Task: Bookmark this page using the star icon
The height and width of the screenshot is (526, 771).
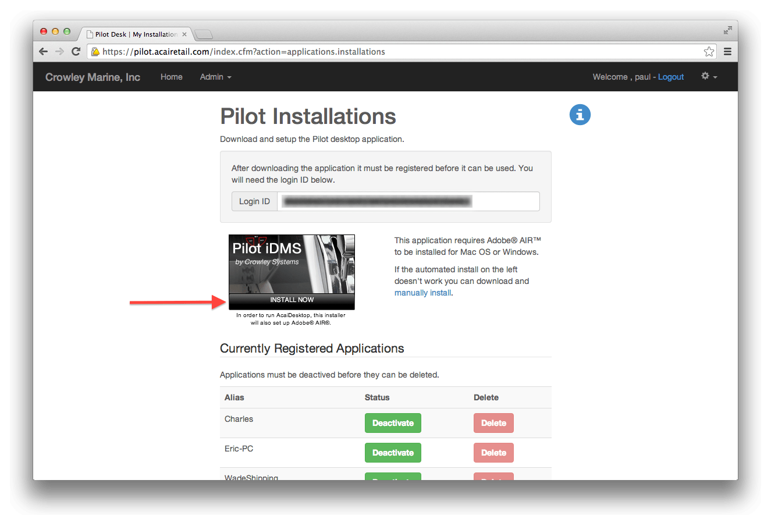Action: pyautogui.click(x=709, y=51)
